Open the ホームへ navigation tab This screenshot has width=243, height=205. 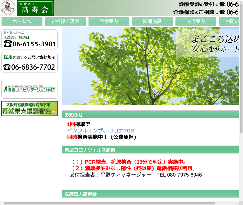click(22, 22)
